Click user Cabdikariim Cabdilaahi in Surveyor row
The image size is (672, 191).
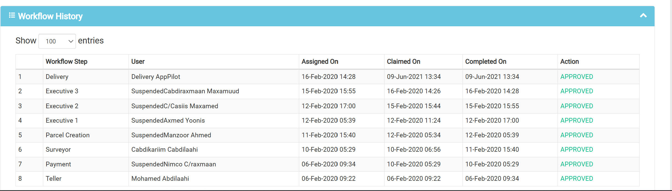(x=165, y=149)
